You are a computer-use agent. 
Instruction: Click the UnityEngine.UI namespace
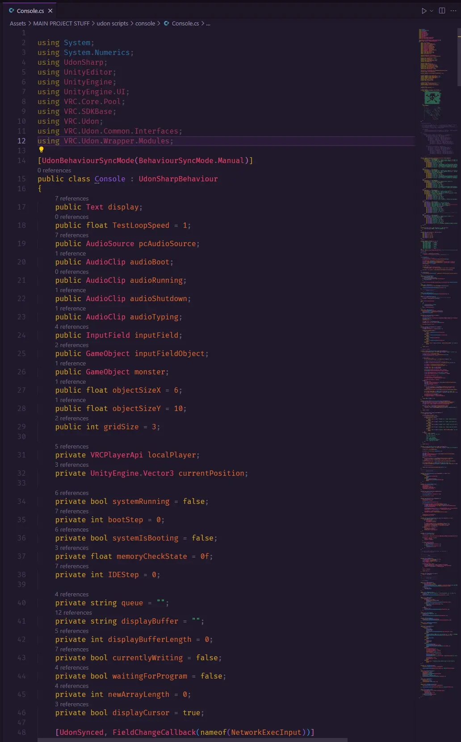[95, 92]
